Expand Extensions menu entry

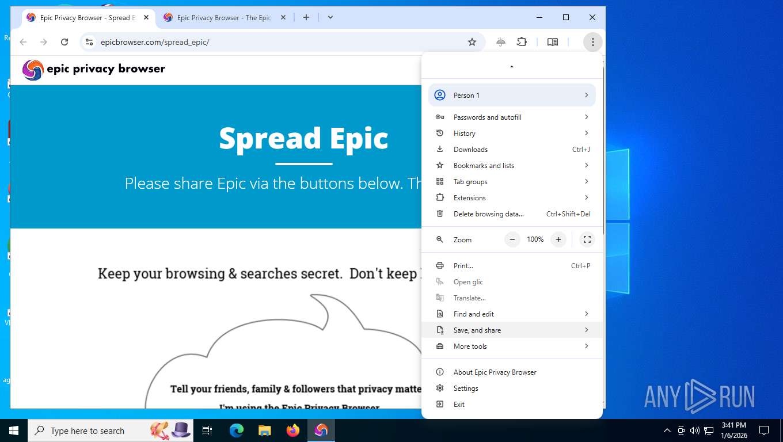512,197
